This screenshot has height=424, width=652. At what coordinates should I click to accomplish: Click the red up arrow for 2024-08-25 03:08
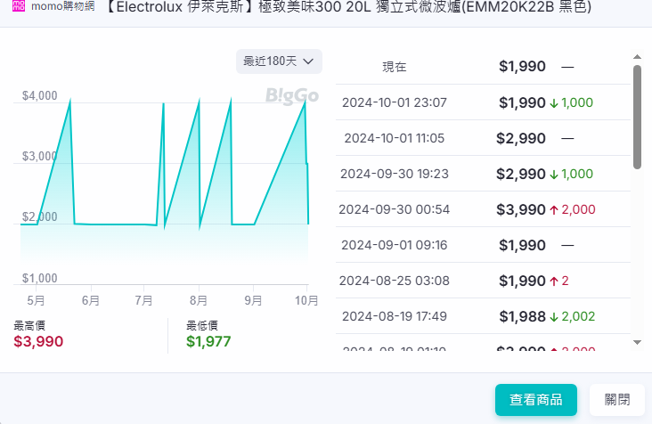pos(554,281)
